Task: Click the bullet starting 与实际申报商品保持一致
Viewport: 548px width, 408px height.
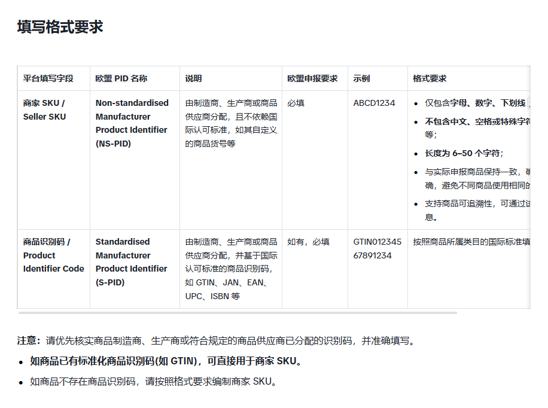Action: [477, 178]
